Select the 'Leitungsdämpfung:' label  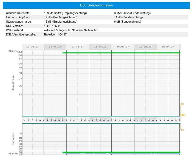point(18,17)
